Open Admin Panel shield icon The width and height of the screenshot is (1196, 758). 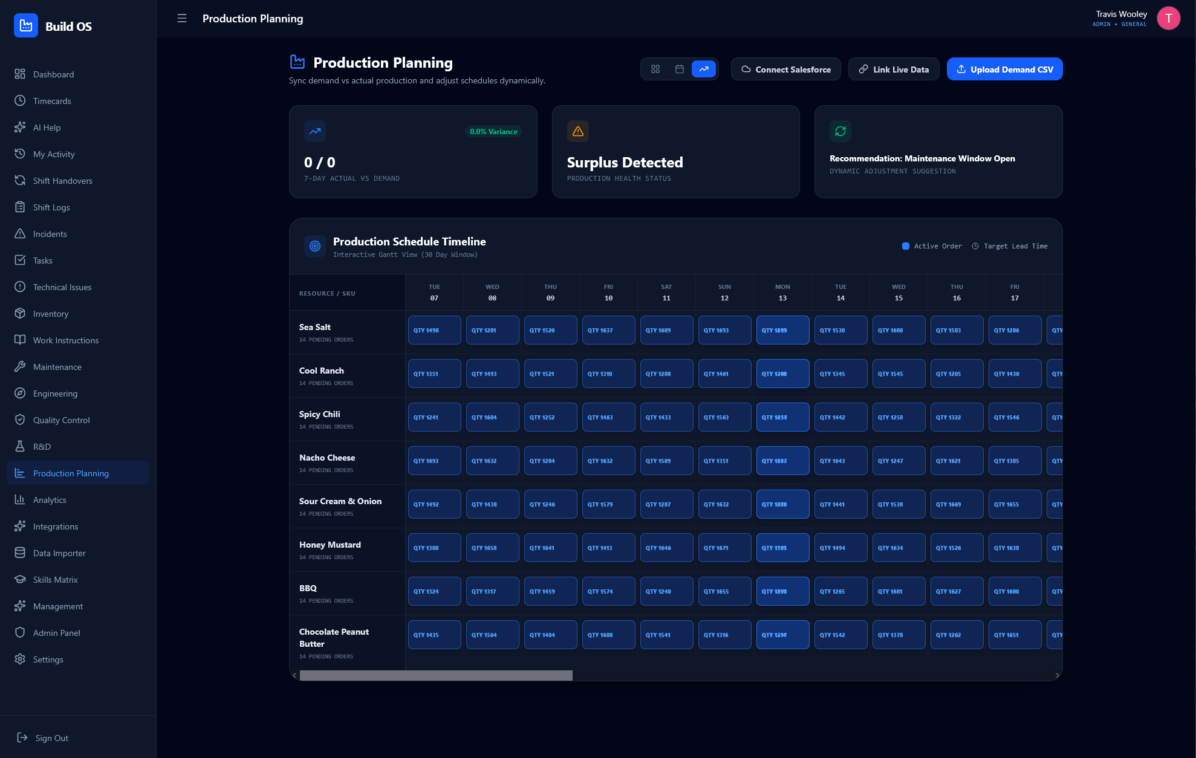tap(20, 632)
